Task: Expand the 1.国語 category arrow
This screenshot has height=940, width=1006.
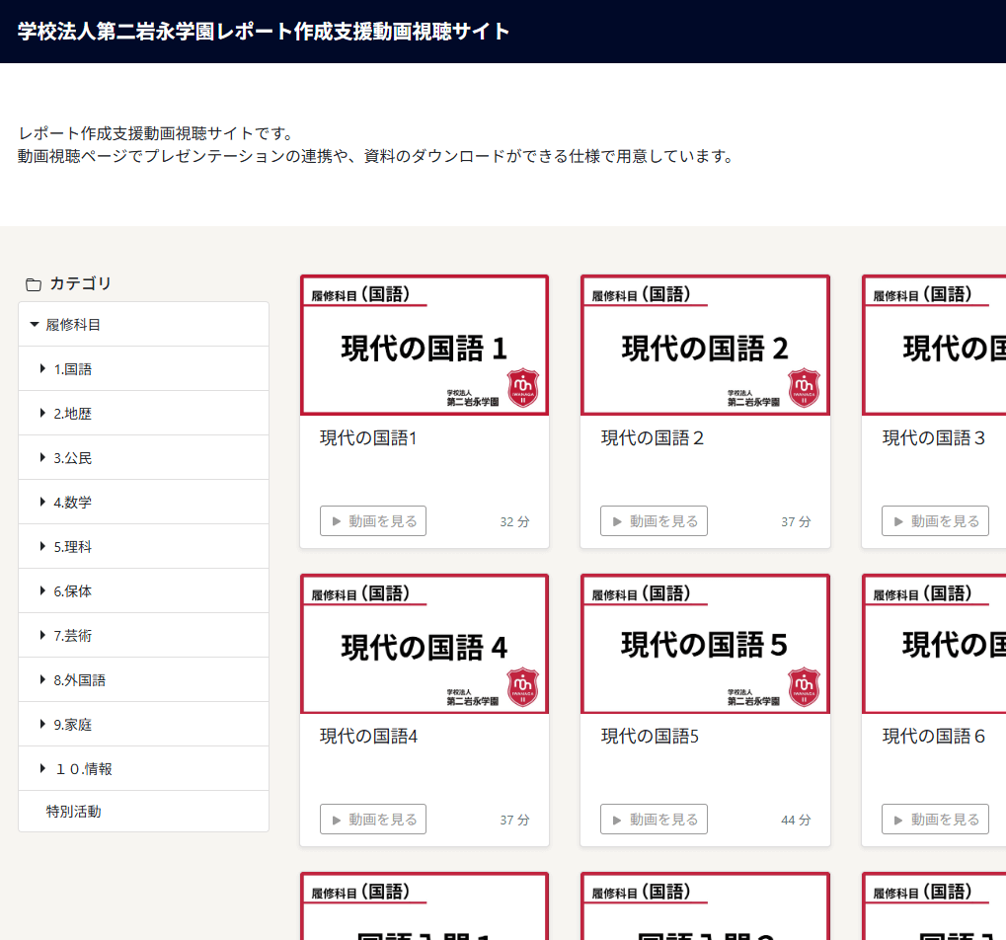Action: [x=42, y=368]
